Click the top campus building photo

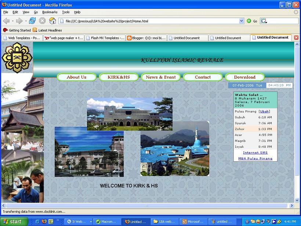coord(130,114)
